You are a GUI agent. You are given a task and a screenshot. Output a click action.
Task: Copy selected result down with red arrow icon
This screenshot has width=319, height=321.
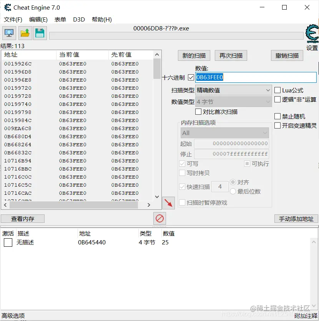pos(168,202)
